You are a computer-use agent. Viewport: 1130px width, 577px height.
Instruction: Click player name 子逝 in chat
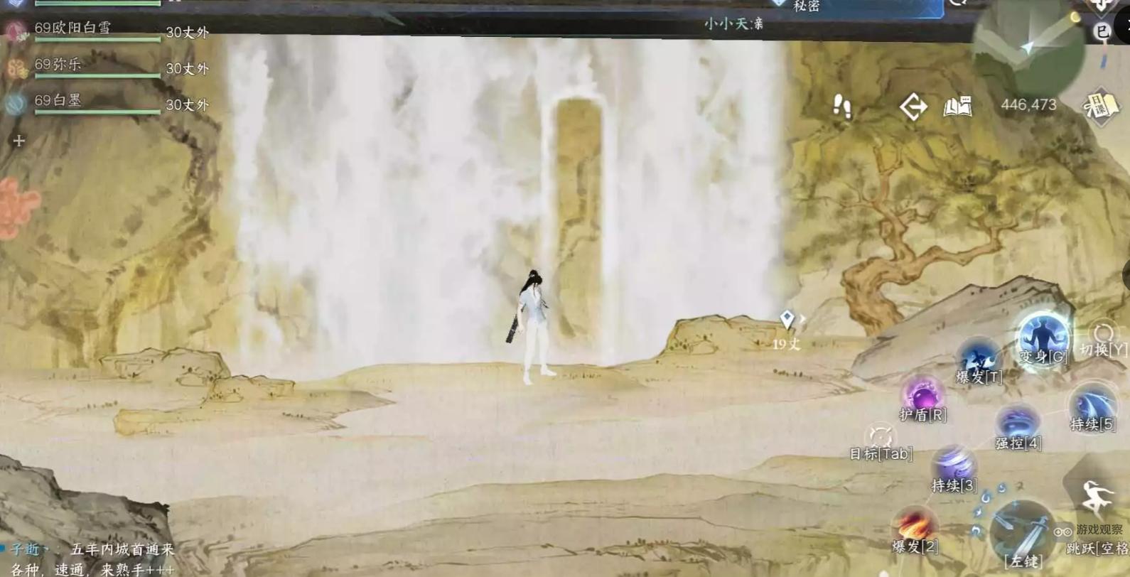tap(26, 549)
